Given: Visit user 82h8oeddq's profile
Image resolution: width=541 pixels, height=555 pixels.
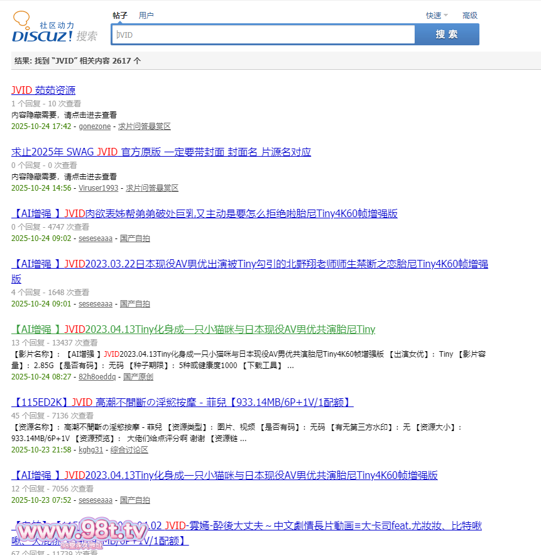Looking at the screenshot, I should coord(97,377).
